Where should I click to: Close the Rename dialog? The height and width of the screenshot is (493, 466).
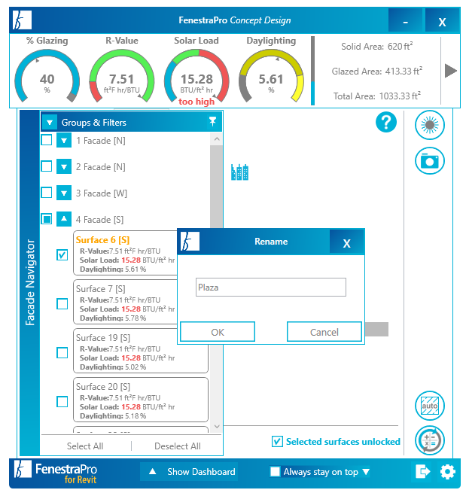click(x=347, y=242)
